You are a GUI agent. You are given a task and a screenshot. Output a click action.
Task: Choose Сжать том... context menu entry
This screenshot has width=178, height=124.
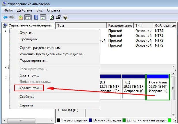click(29, 75)
